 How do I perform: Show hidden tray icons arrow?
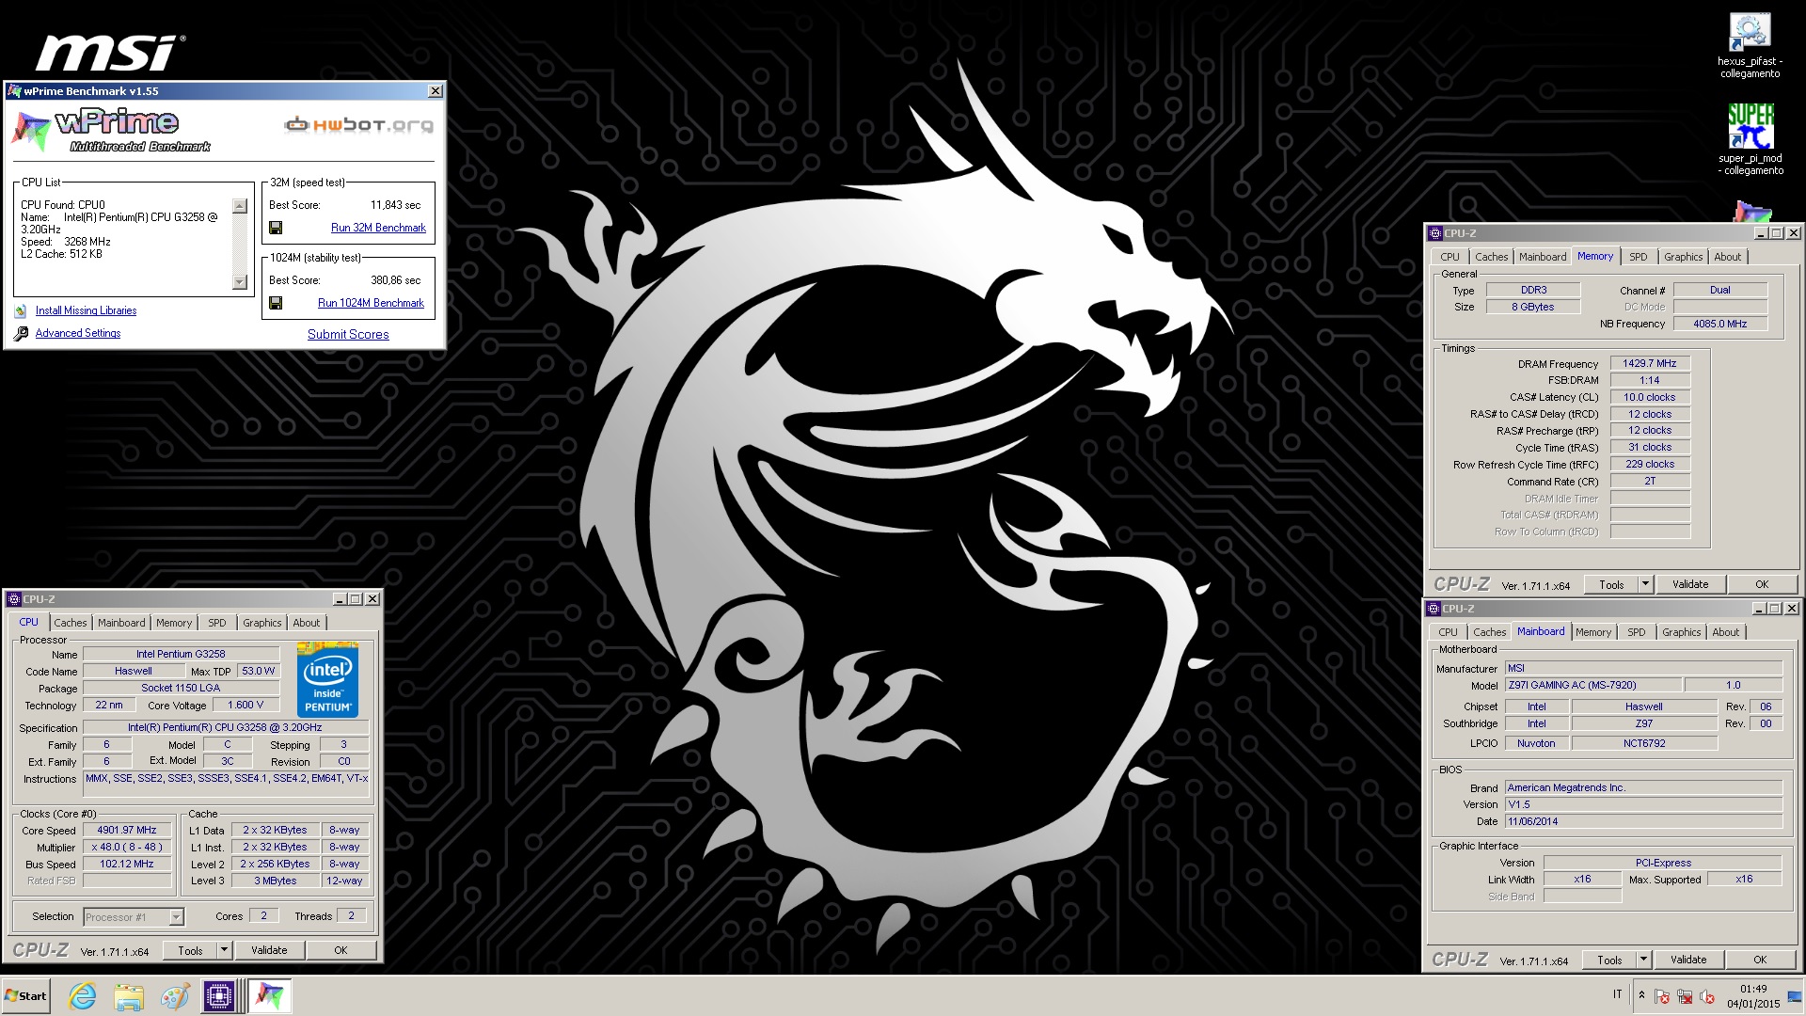[1641, 994]
